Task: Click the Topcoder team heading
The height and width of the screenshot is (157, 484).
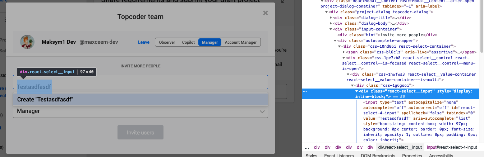Action: pyautogui.click(x=140, y=17)
